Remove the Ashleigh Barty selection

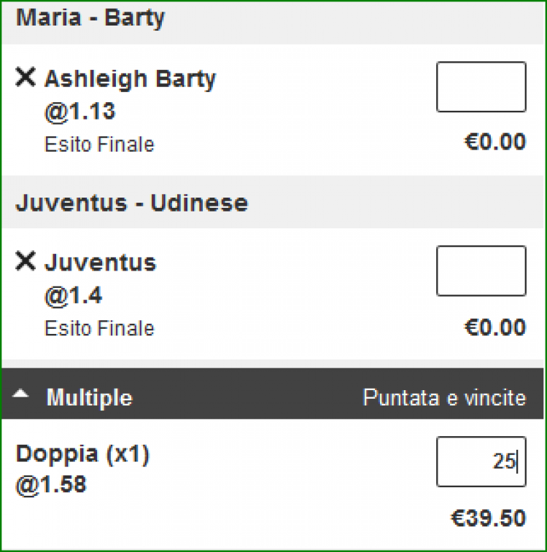(x=26, y=78)
